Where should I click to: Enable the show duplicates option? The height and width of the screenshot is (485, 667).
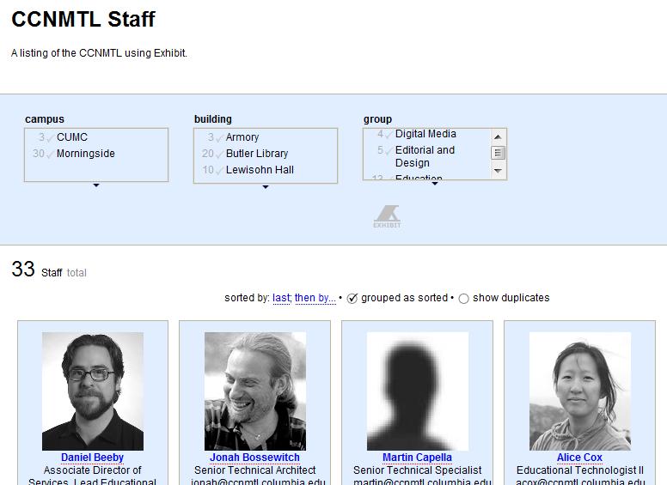(x=463, y=299)
